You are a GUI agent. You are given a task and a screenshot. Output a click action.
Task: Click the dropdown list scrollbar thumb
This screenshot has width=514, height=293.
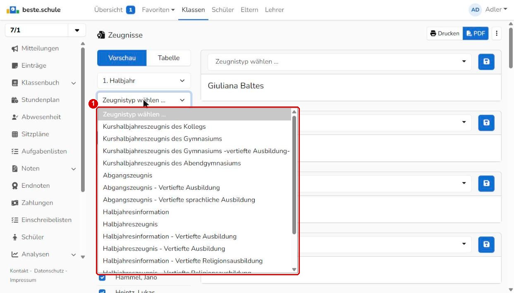(294, 175)
